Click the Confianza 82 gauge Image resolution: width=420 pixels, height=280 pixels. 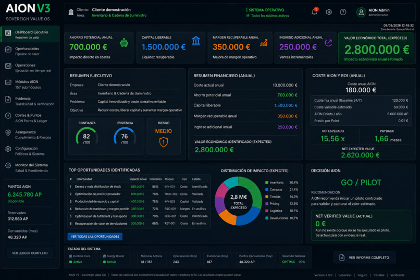coord(87,136)
